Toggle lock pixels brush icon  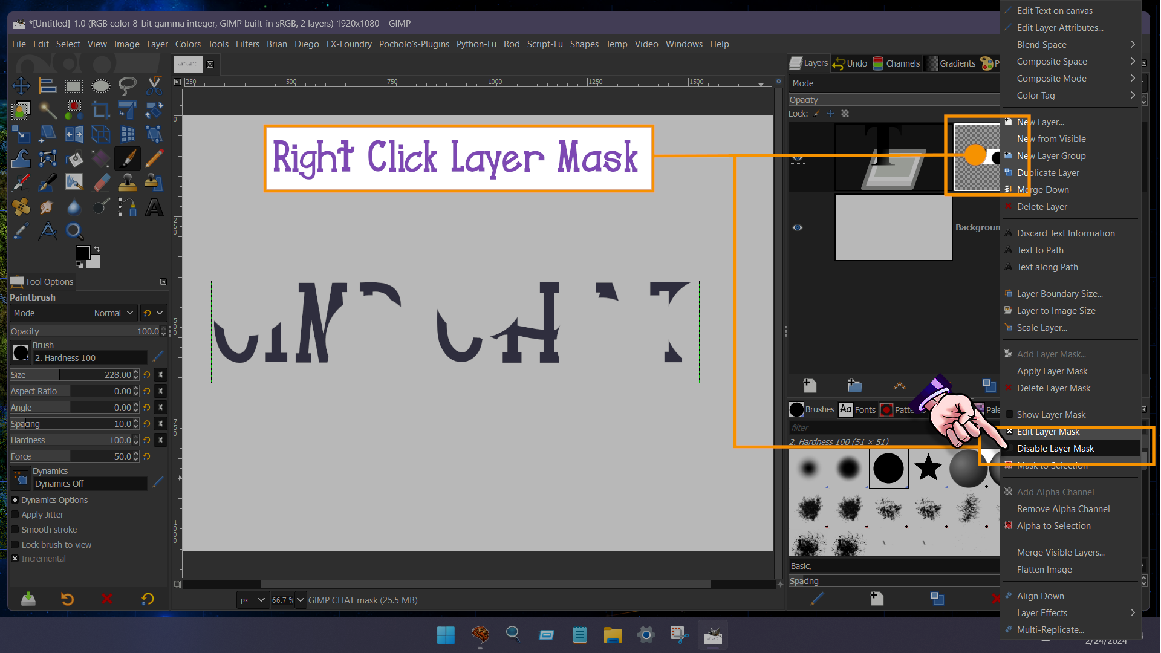pyautogui.click(x=817, y=114)
